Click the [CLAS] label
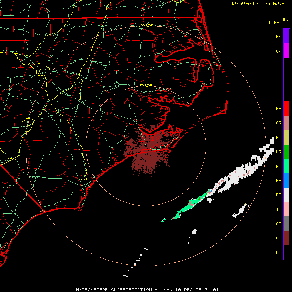Viewport: 292px width, 292px height. coord(274,22)
